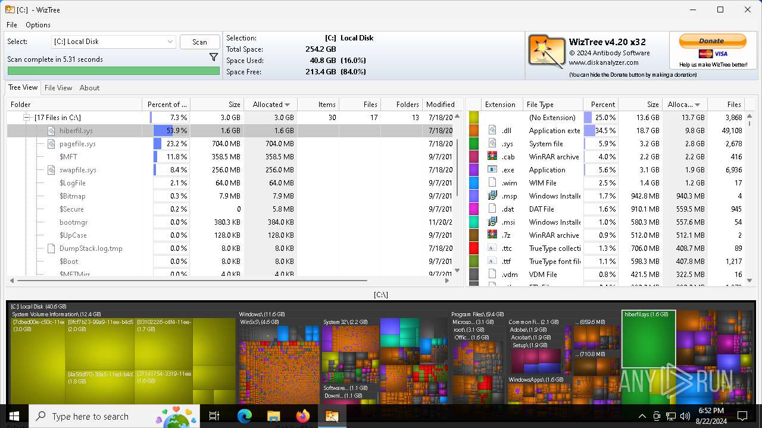Click the filter funnel icon
This screenshot has height=428, width=762.
pyautogui.click(x=214, y=58)
